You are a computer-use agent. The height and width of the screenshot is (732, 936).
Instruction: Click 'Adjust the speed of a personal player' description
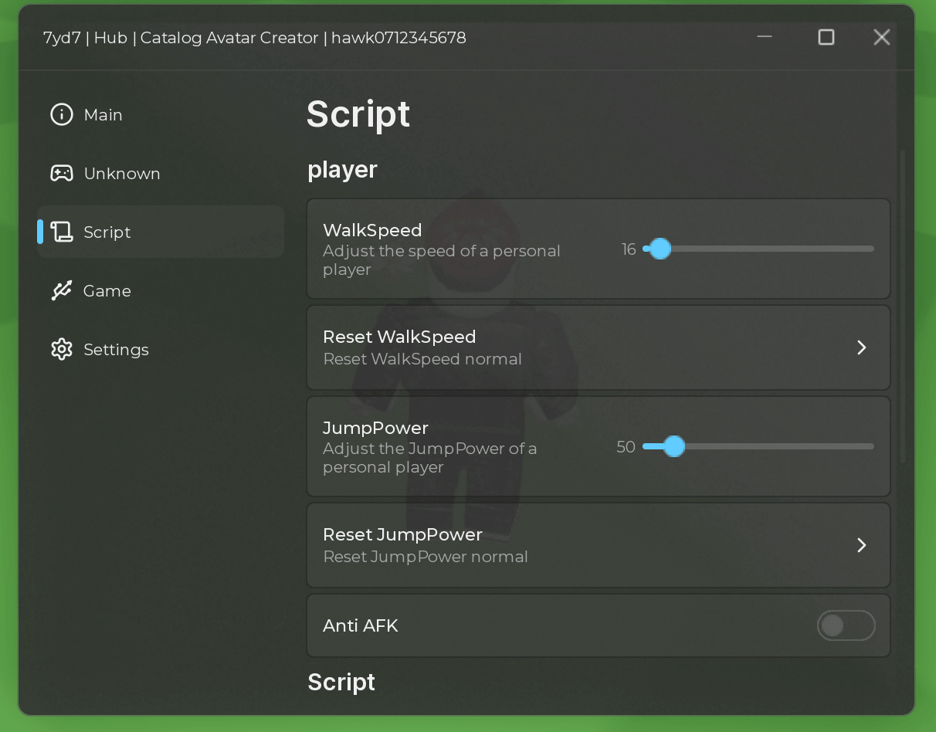(442, 260)
